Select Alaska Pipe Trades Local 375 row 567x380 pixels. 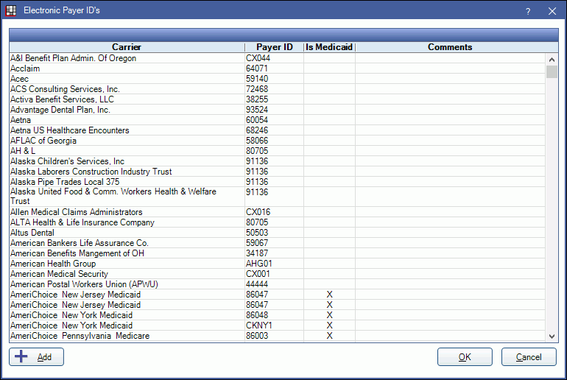pos(278,182)
